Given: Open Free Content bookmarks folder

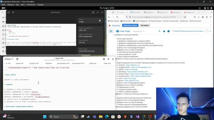Looking at the screenshot, I should (x=195, y=21).
